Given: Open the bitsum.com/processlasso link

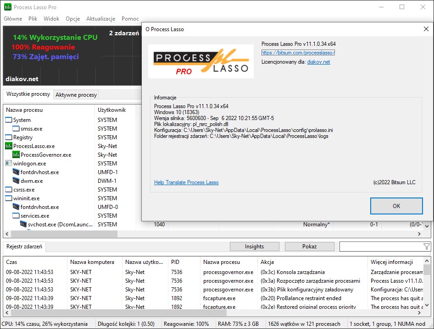Looking at the screenshot, I should tap(298, 53).
